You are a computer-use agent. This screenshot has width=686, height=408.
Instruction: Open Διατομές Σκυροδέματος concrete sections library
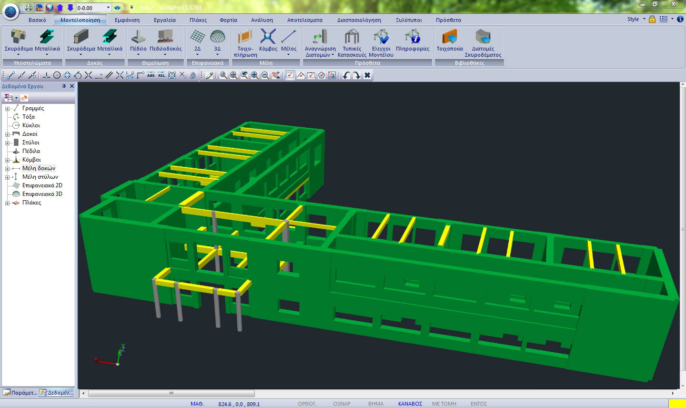coord(483,43)
